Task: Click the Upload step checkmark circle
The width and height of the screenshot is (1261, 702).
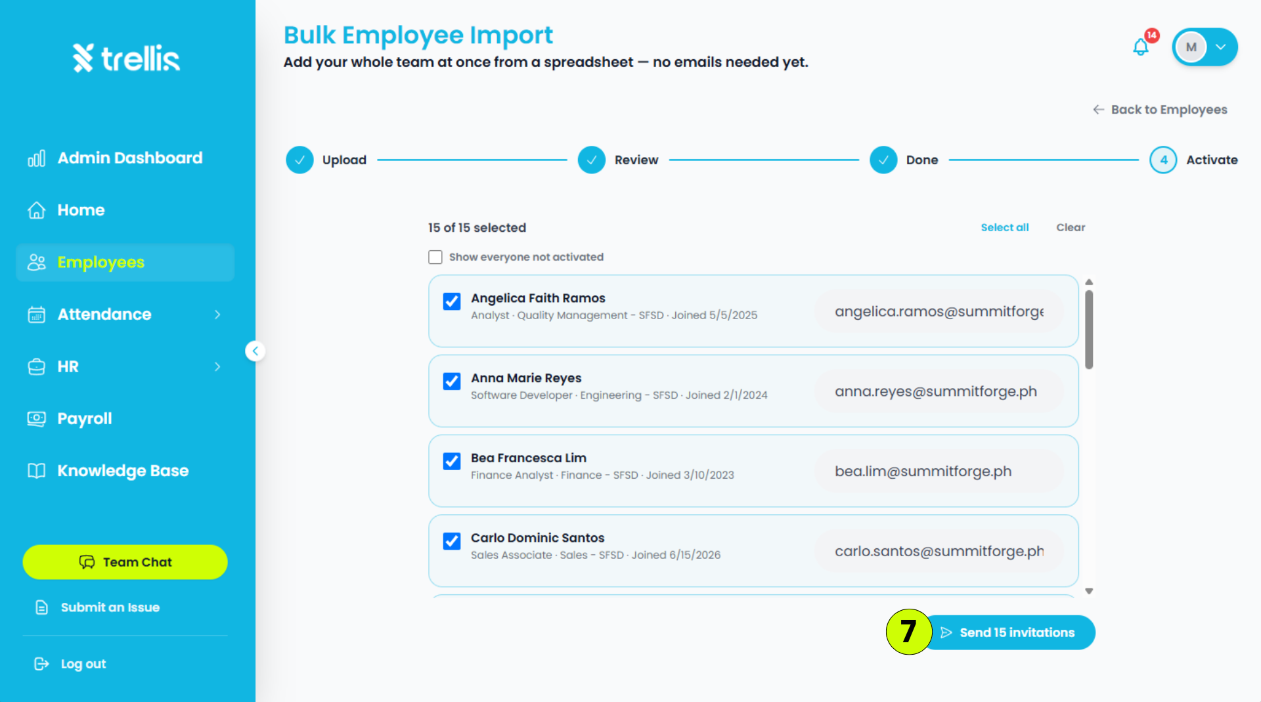Action: pos(299,160)
